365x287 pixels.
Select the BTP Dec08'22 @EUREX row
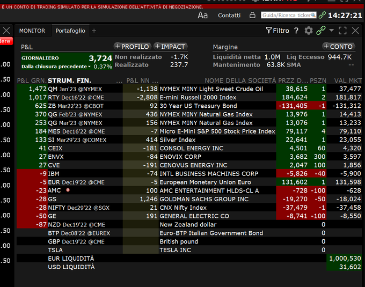click(x=189, y=233)
